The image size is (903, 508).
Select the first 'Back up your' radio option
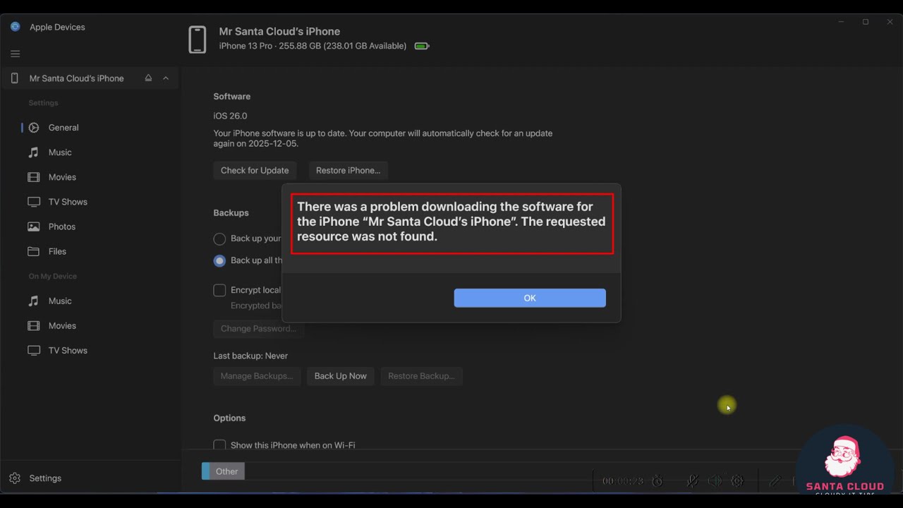219,238
